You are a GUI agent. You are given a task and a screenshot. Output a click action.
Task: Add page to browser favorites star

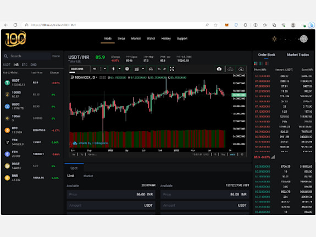click(x=215, y=25)
